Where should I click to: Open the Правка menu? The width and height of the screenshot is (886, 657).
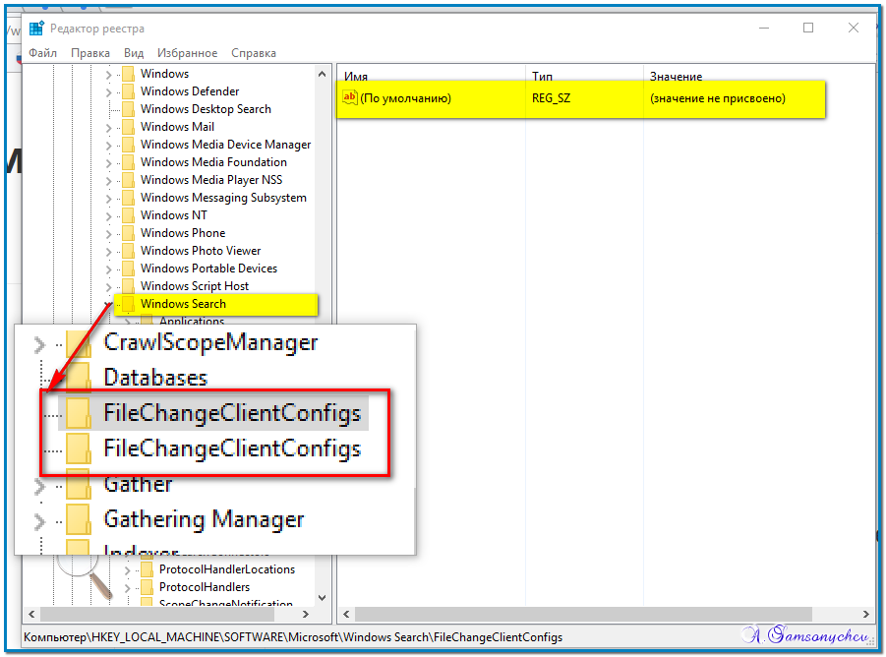90,53
